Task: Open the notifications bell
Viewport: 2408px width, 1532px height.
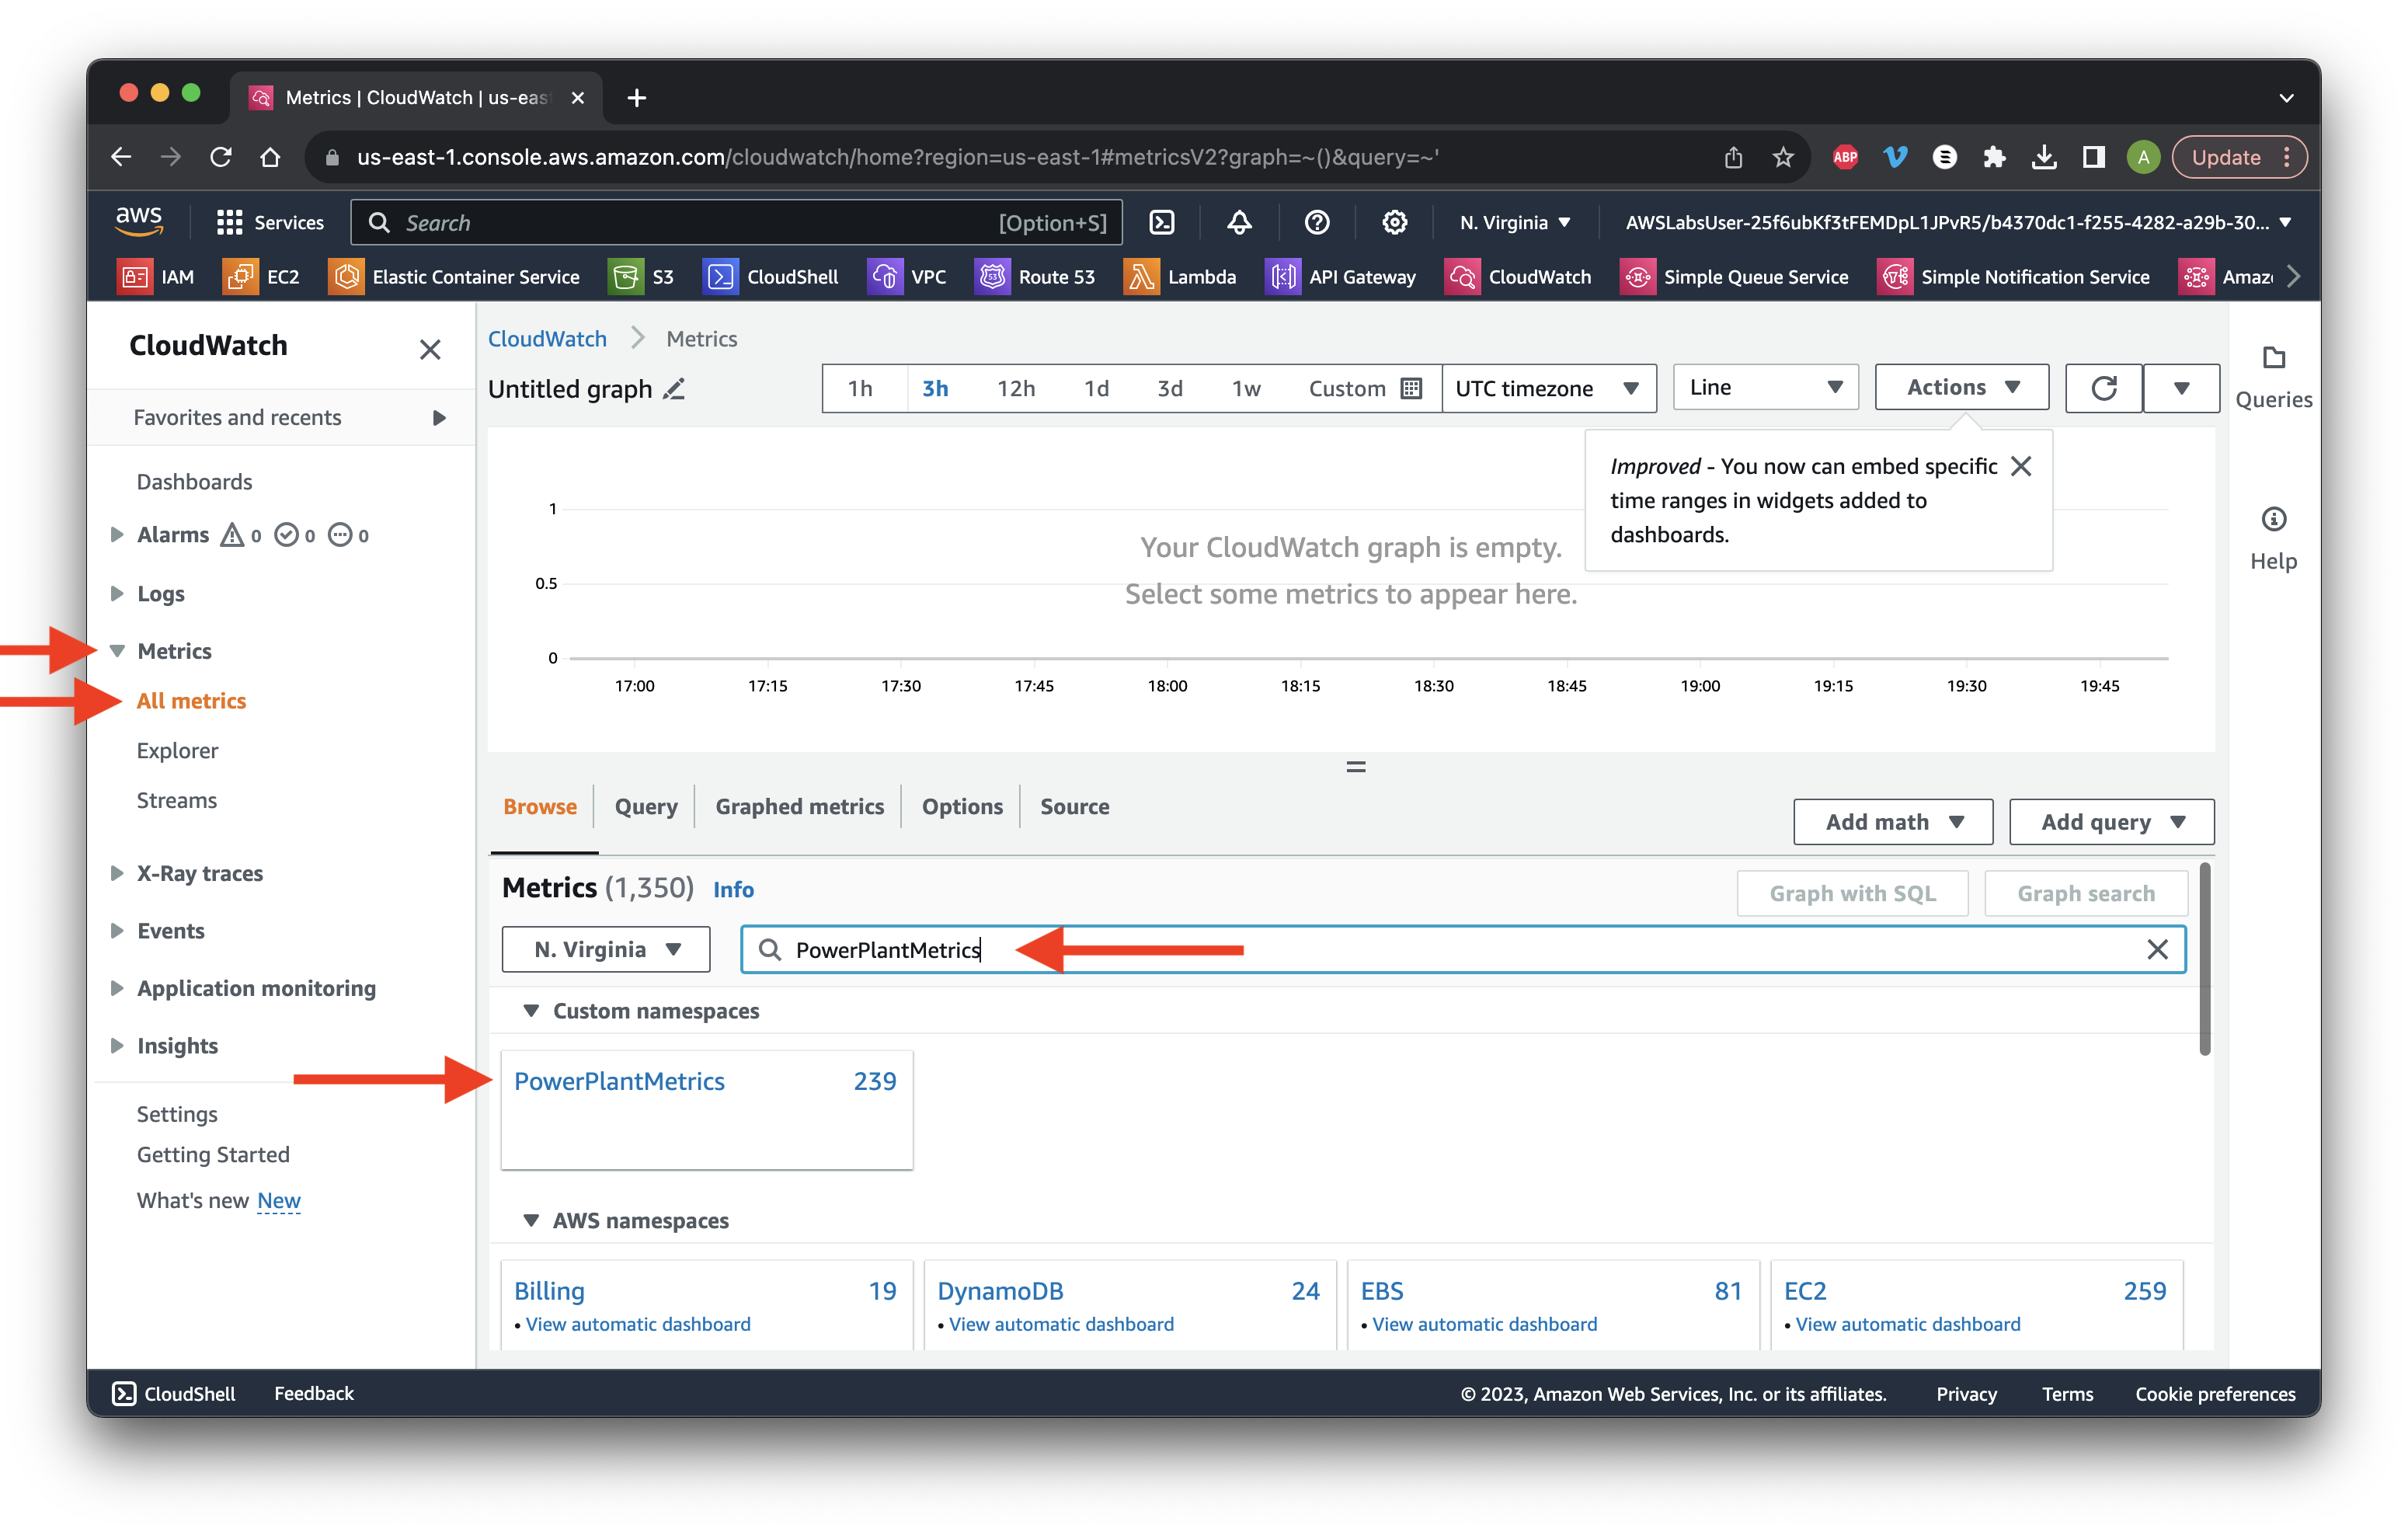Action: point(1239,222)
